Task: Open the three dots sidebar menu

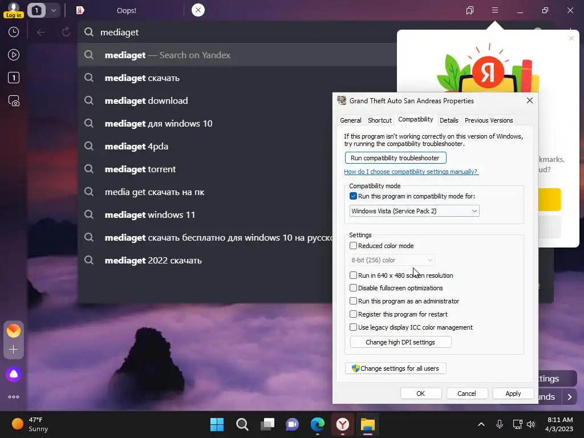Action: click(x=14, y=397)
